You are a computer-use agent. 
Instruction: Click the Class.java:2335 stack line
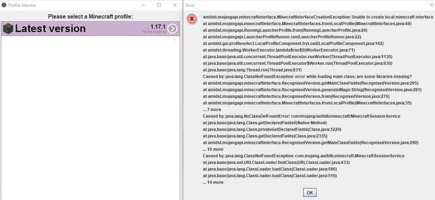[x=265, y=136]
